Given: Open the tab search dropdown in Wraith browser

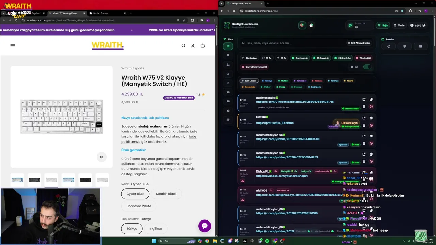Looking at the screenshot, I should (3, 13).
